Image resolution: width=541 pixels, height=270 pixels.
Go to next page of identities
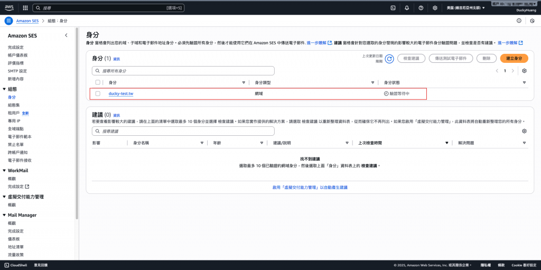512,71
